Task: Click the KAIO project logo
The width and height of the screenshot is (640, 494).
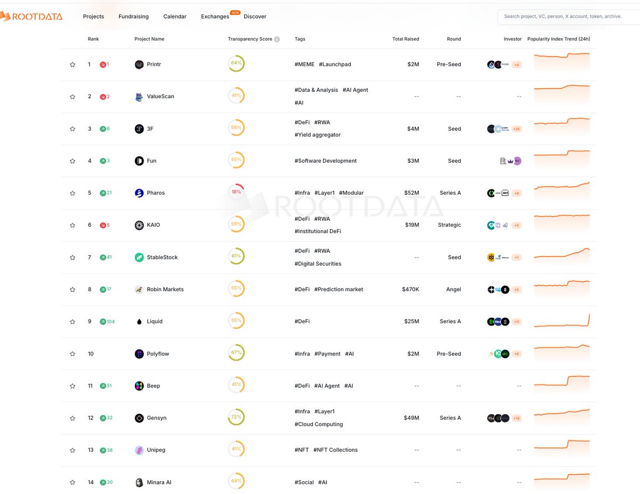Action: pyautogui.click(x=139, y=225)
